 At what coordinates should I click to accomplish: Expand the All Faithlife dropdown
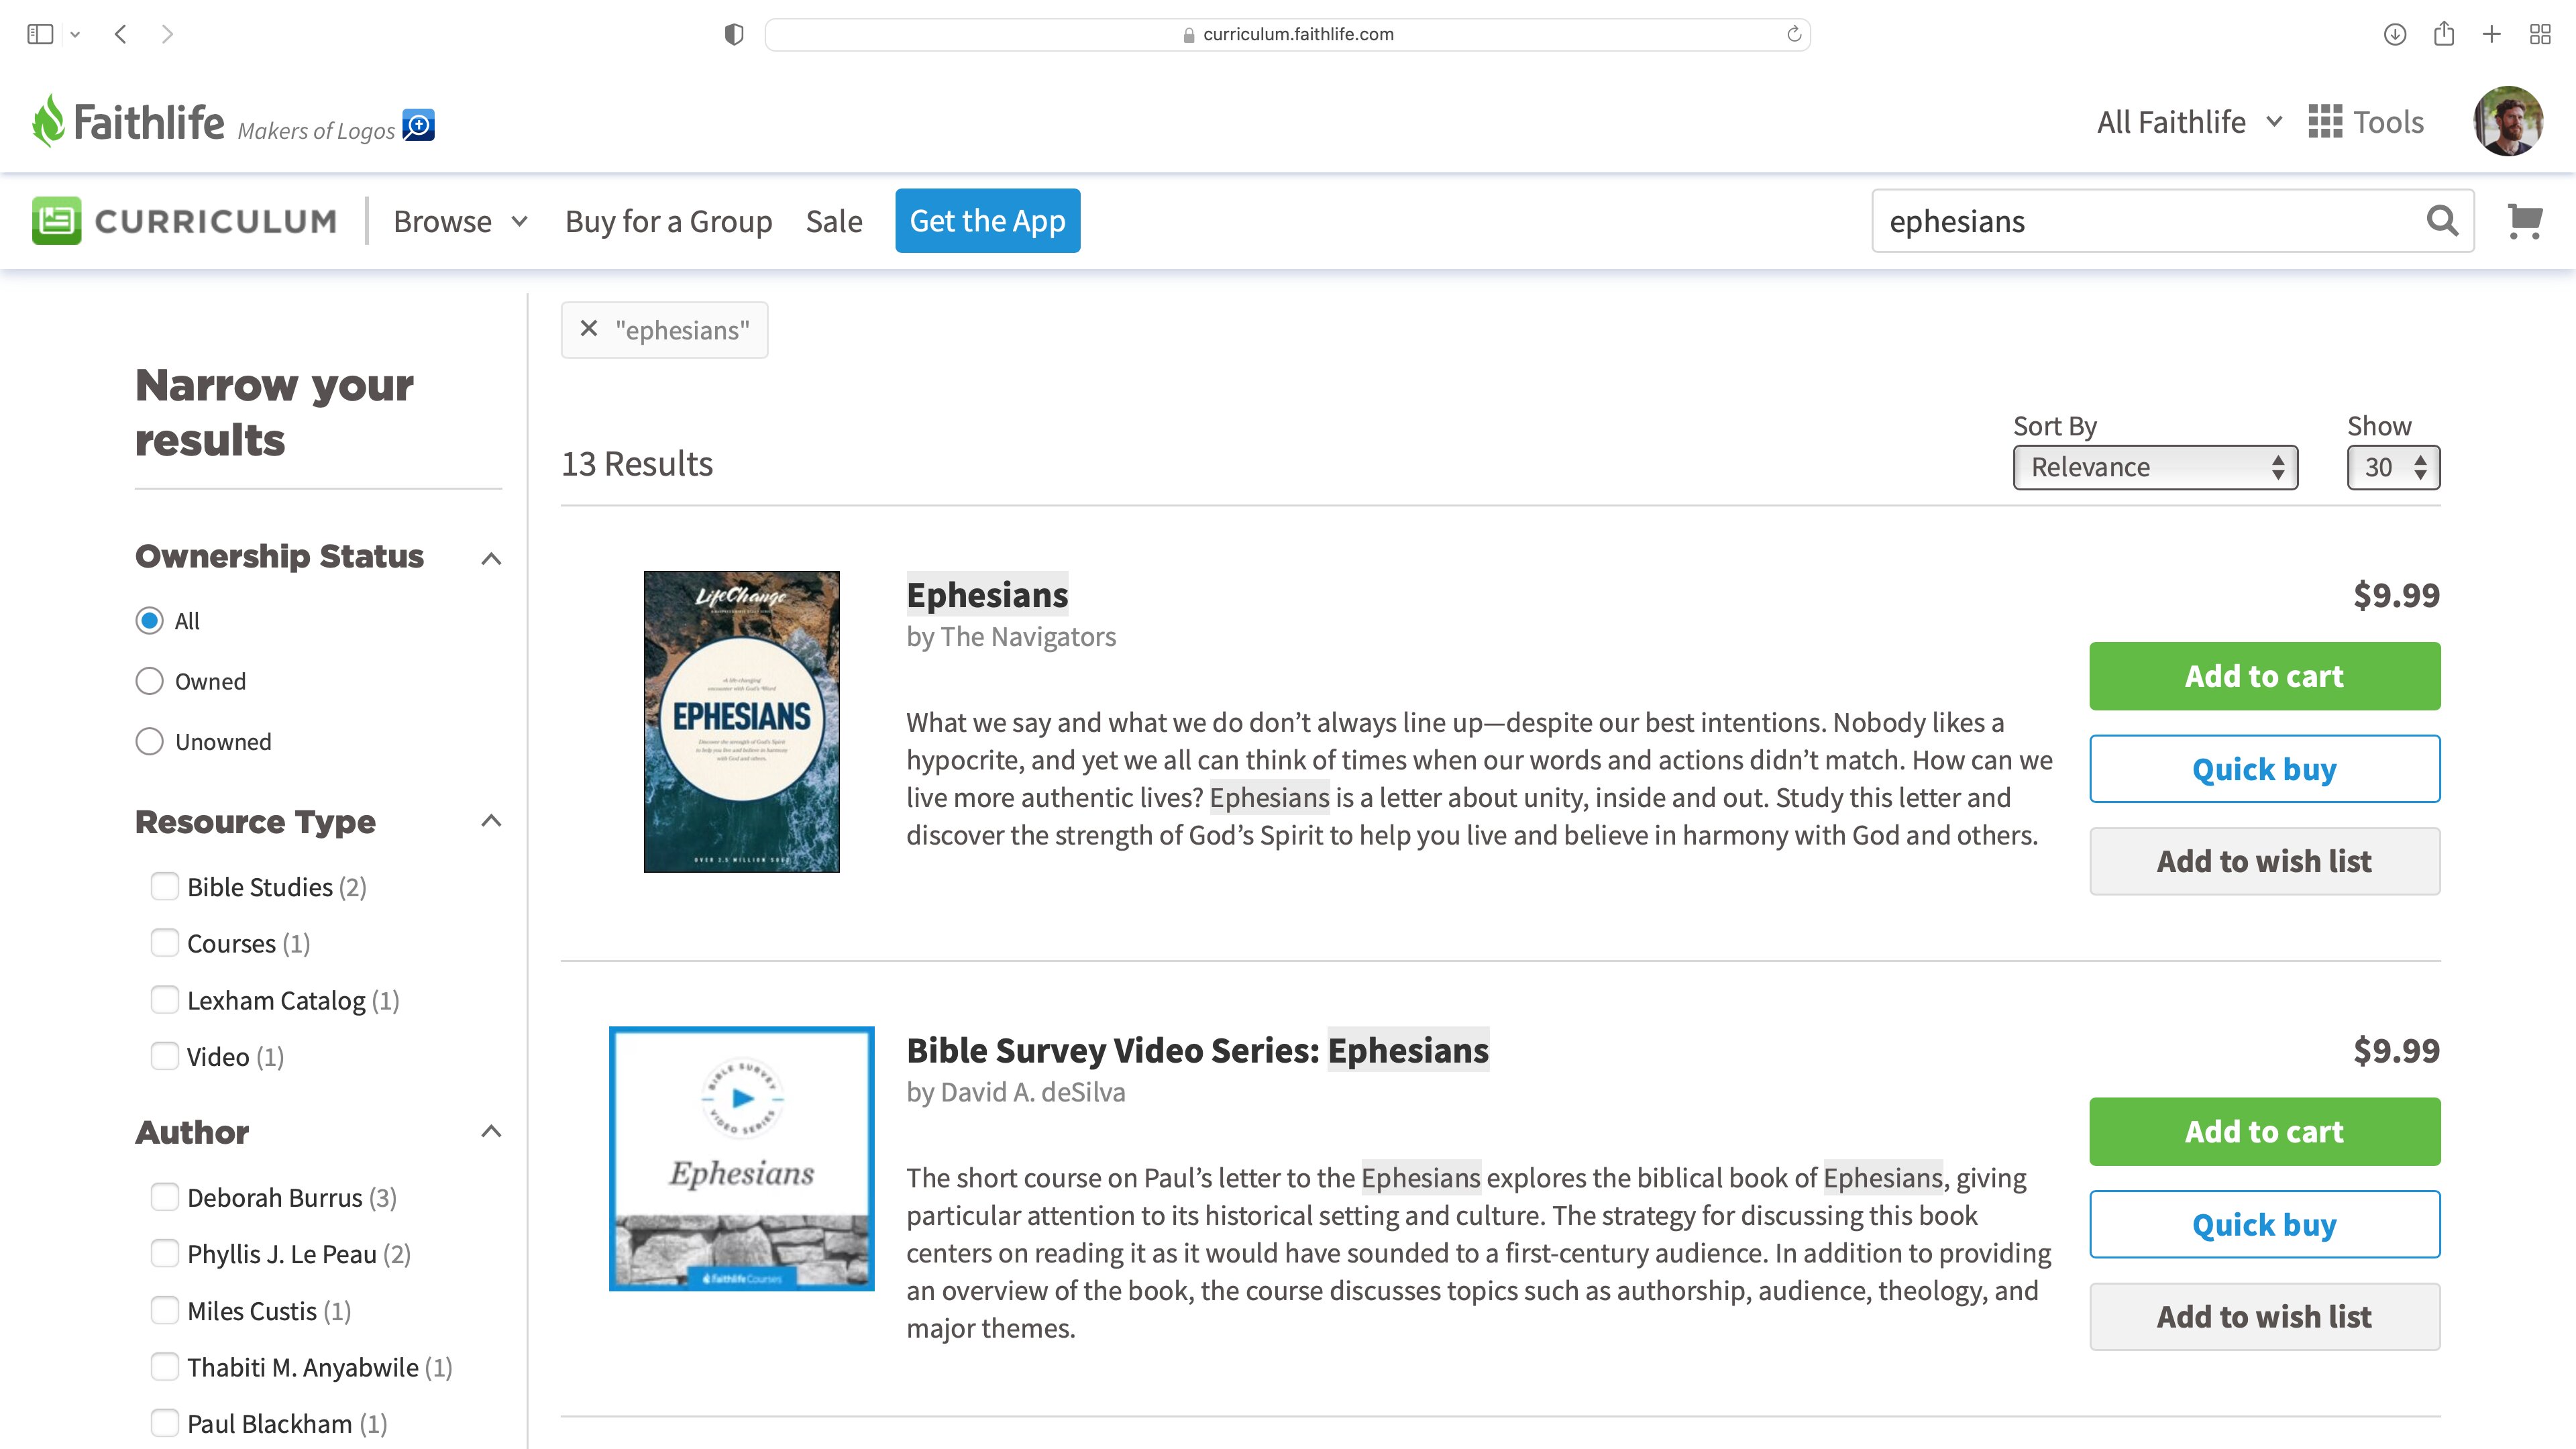(2190, 122)
